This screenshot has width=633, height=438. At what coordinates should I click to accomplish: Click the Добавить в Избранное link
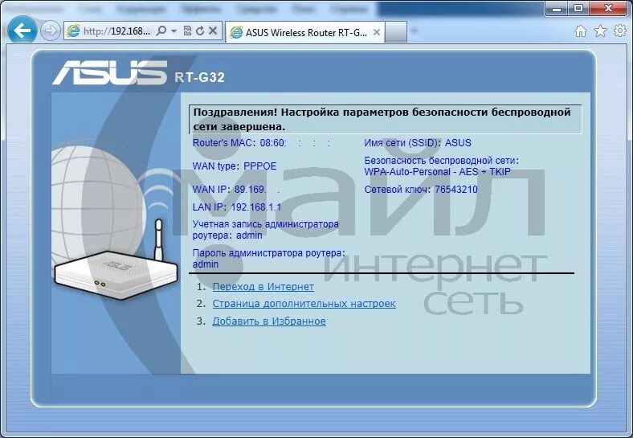point(269,321)
